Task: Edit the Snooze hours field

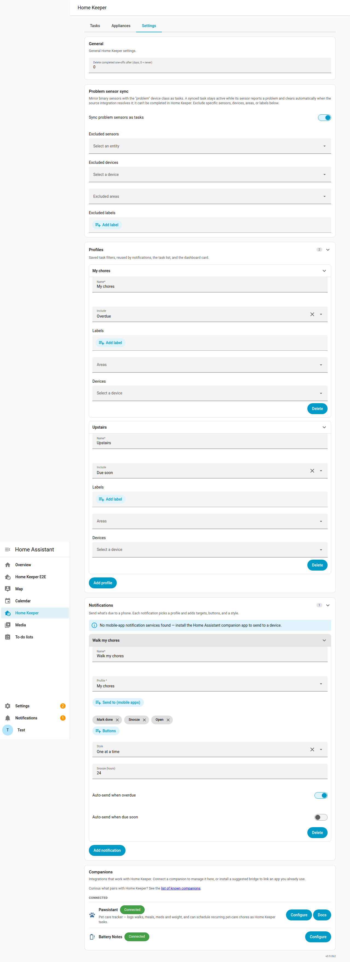Action: point(210,771)
